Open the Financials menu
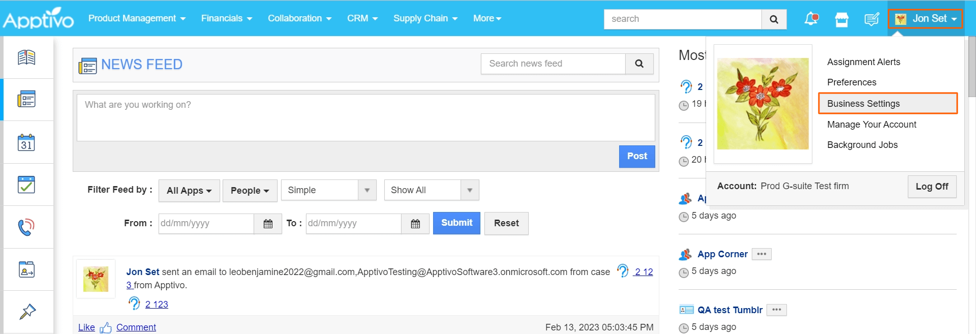Image resolution: width=976 pixels, height=334 pixels. point(226,18)
